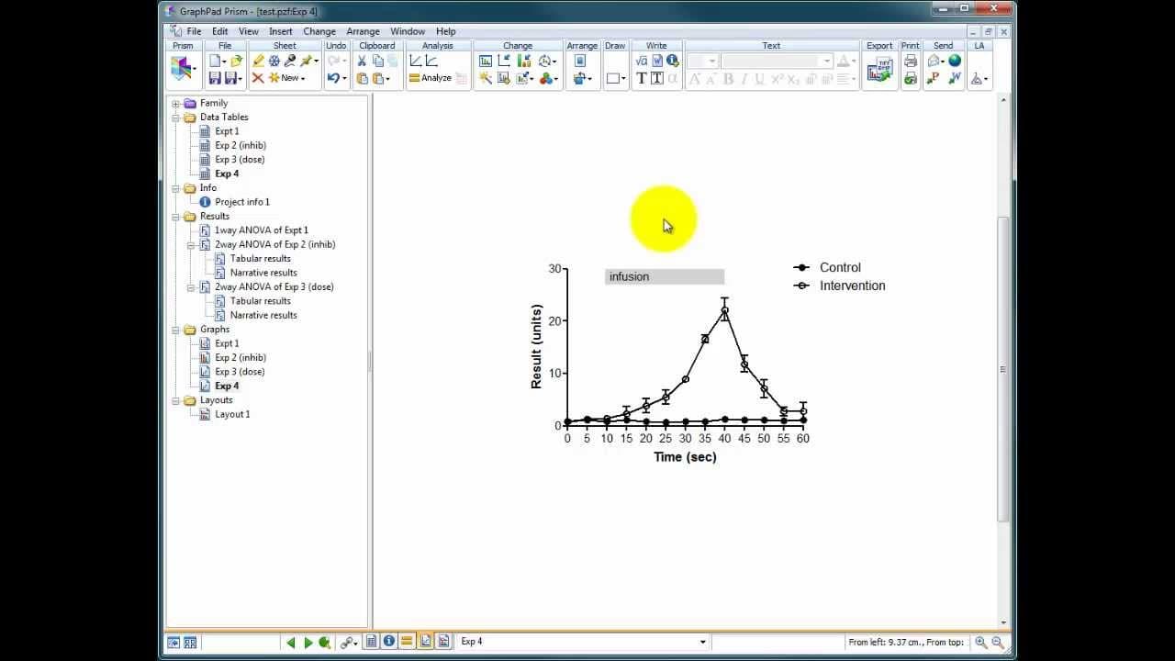Open Project info 1

242,202
